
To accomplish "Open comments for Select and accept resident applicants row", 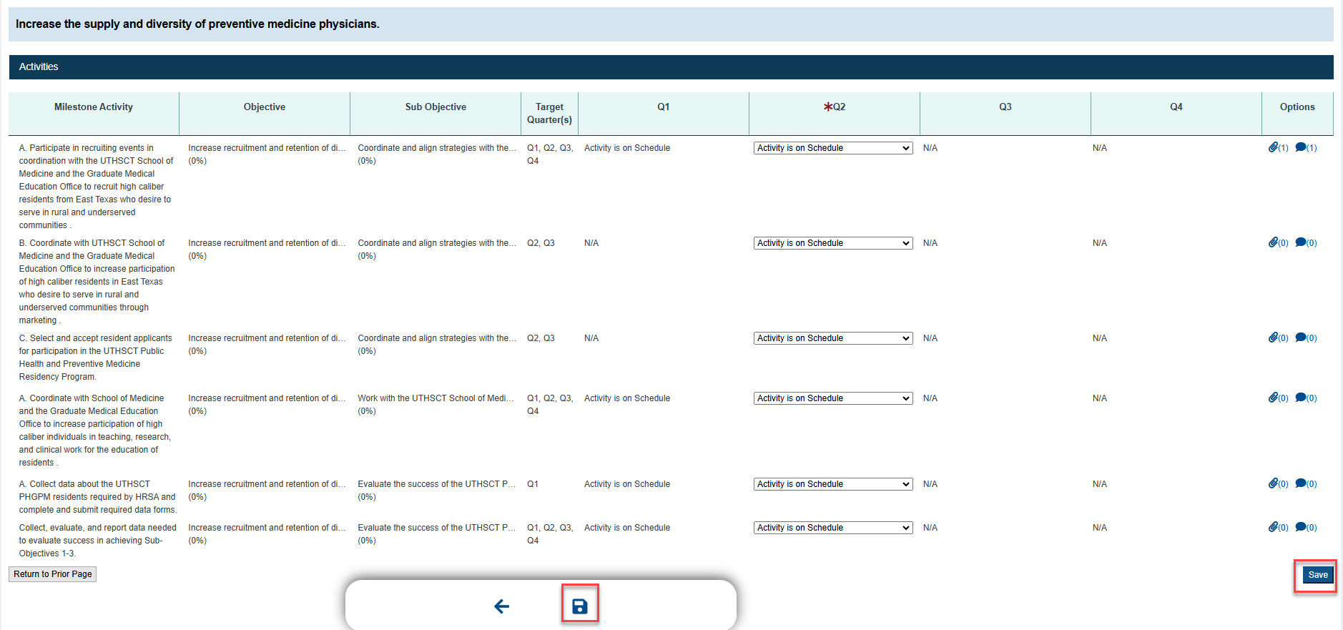I will (1306, 338).
